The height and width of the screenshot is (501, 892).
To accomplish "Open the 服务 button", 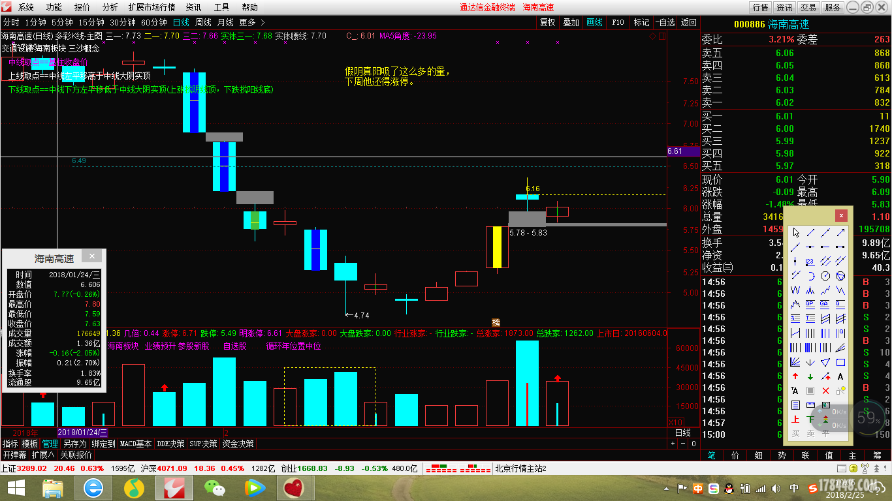I will (x=833, y=7).
